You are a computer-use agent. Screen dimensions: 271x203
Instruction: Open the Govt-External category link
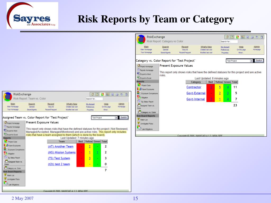[196, 93]
